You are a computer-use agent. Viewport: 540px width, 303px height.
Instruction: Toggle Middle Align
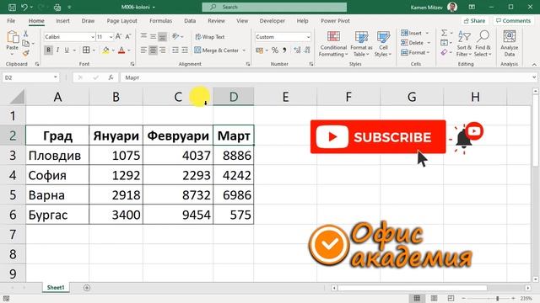[153, 36]
